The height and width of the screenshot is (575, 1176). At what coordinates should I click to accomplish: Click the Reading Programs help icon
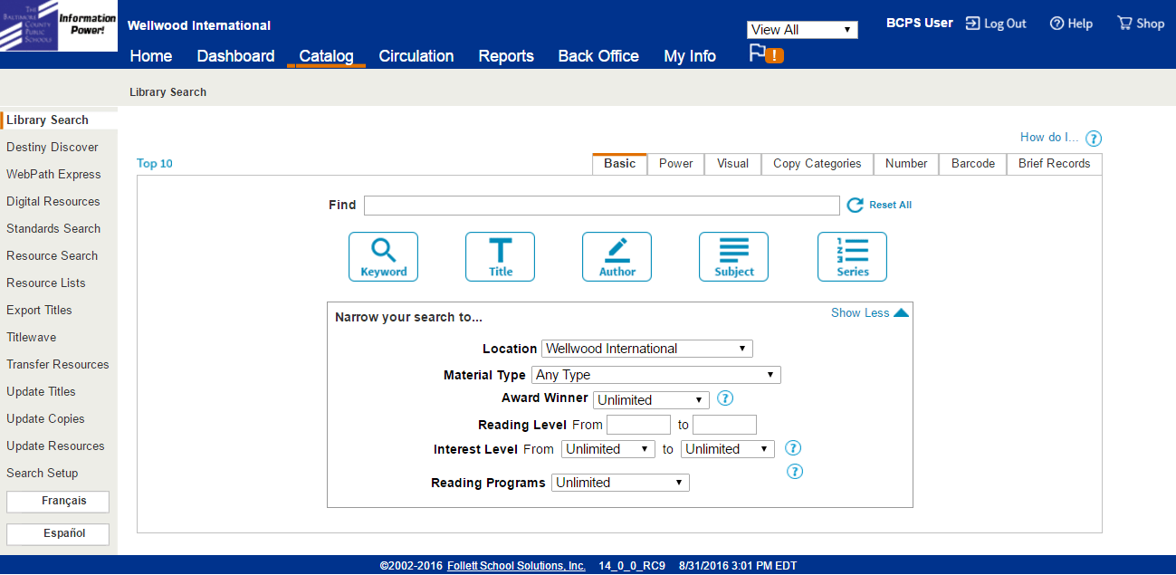tap(794, 471)
